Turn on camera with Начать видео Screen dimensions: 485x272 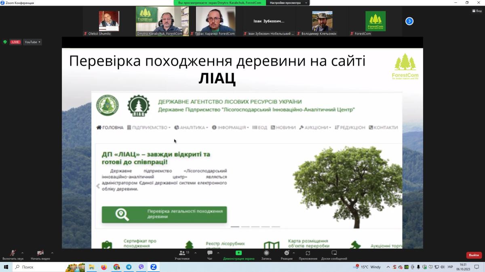tap(40, 253)
